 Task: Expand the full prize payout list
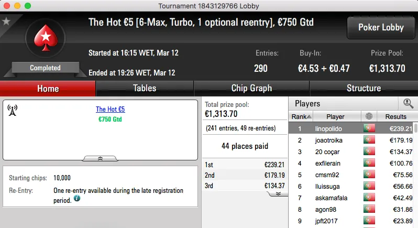[x=278, y=193]
